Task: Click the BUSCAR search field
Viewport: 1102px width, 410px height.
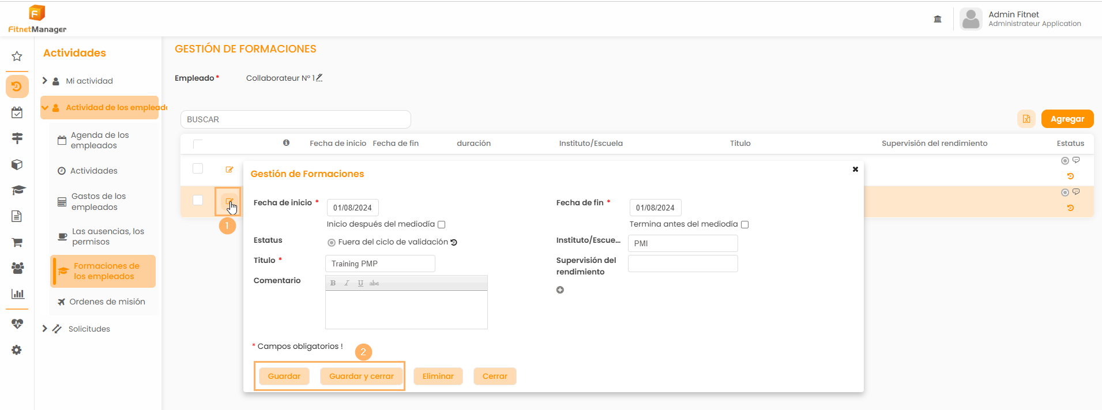Action: tap(295, 119)
